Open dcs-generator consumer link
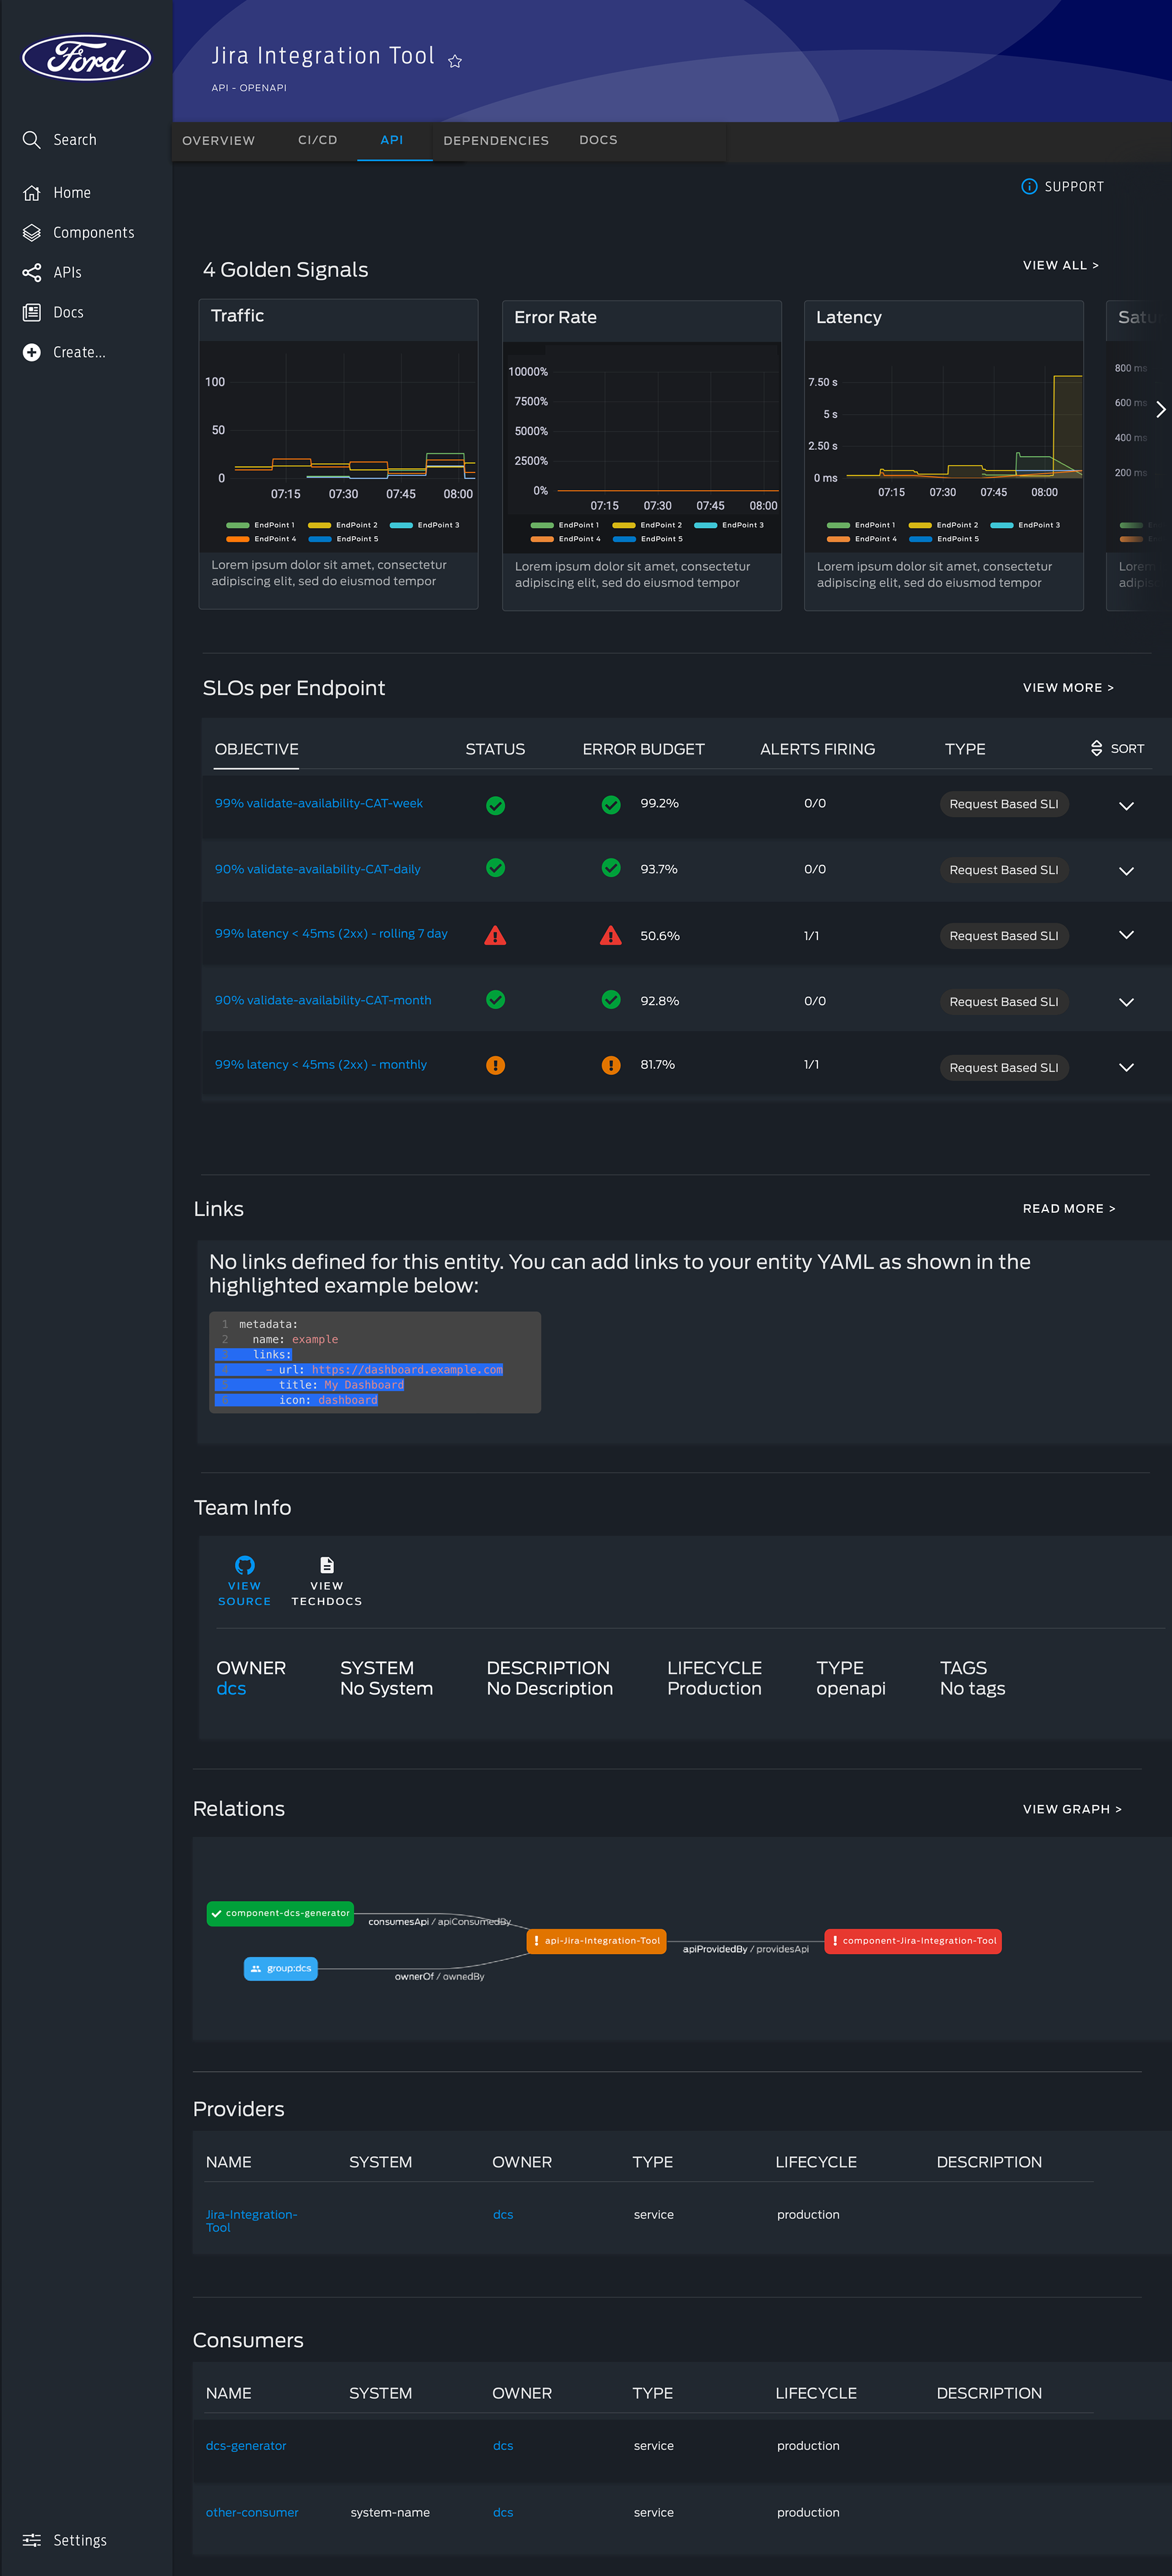 point(246,2445)
